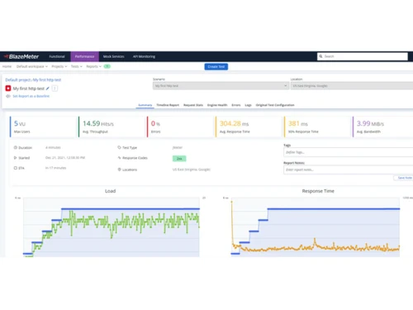413x310 pixels.
Task: Click the 14.59 Hits/s throughput card
Action: click(x=112, y=126)
